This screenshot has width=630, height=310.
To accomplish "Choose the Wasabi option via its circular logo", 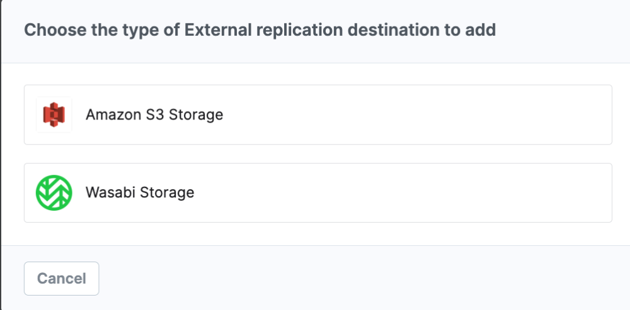I will point(54,192).
